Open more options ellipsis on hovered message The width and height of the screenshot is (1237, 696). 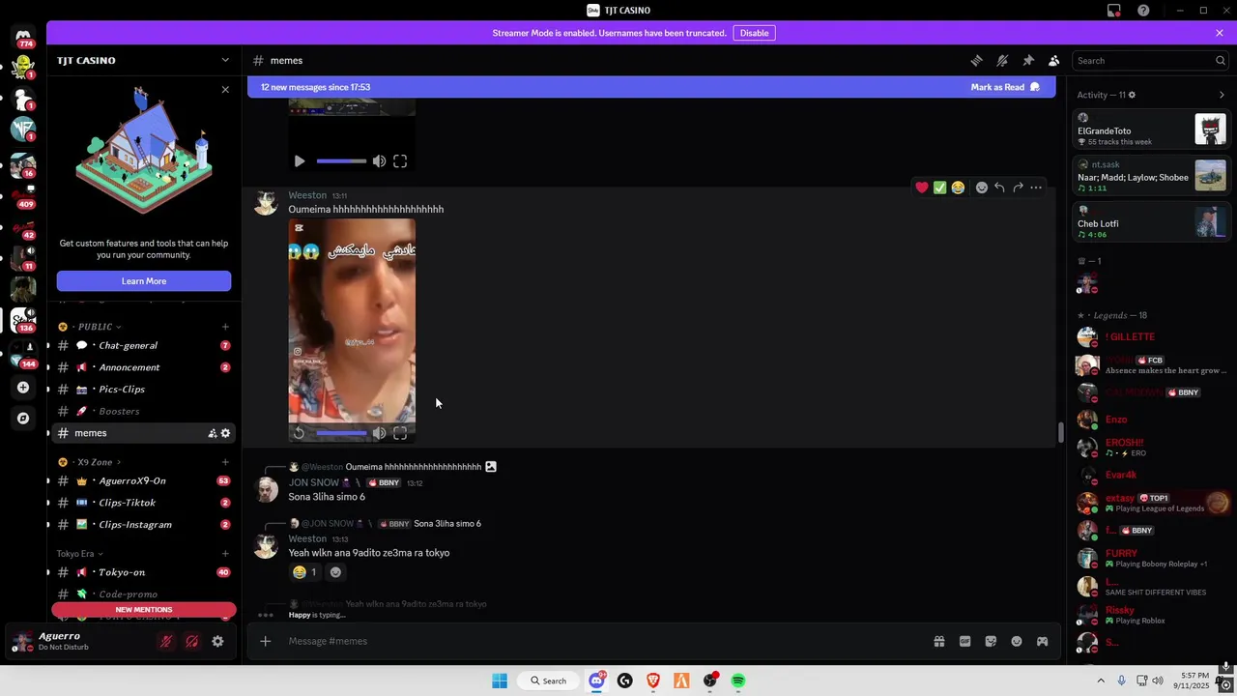click(x=1036, y=188)
